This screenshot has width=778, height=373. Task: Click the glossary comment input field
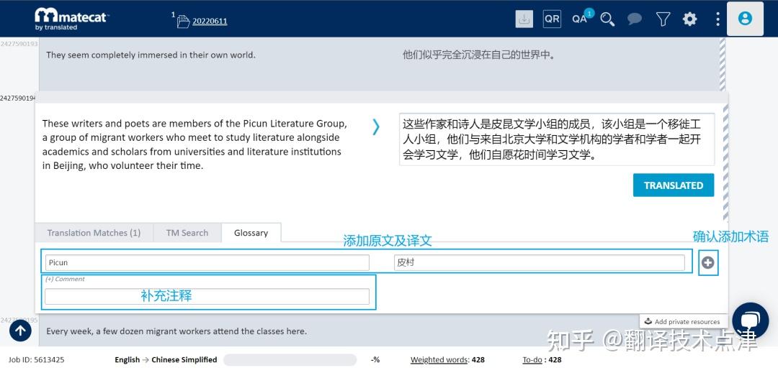207,296
